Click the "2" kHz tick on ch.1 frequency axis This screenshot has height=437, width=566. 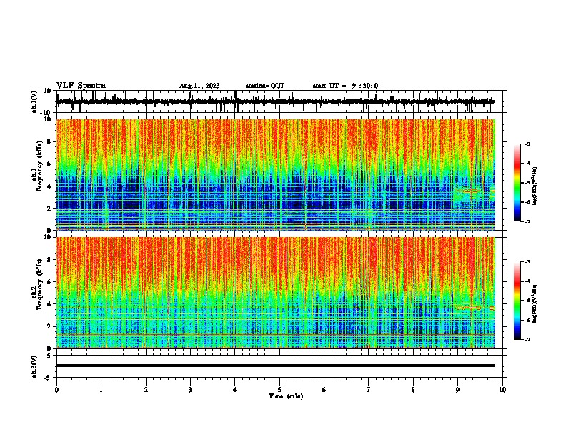tap(50, 208)
